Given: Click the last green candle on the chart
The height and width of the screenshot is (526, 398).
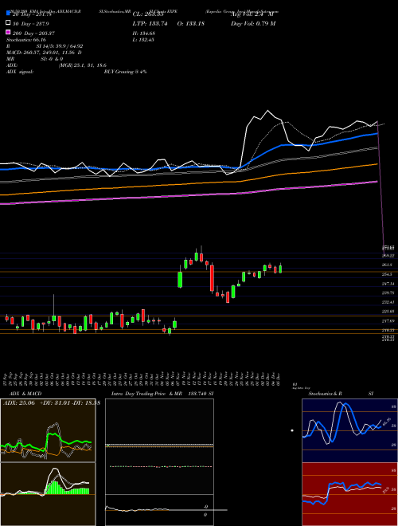Looking at the screenshot, I should pos(280,269).
